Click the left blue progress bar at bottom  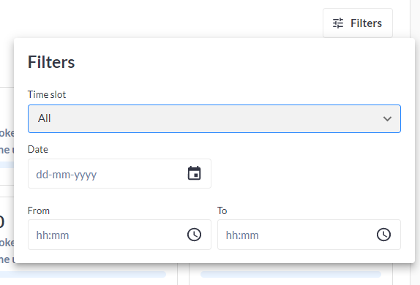click(83, 274)
